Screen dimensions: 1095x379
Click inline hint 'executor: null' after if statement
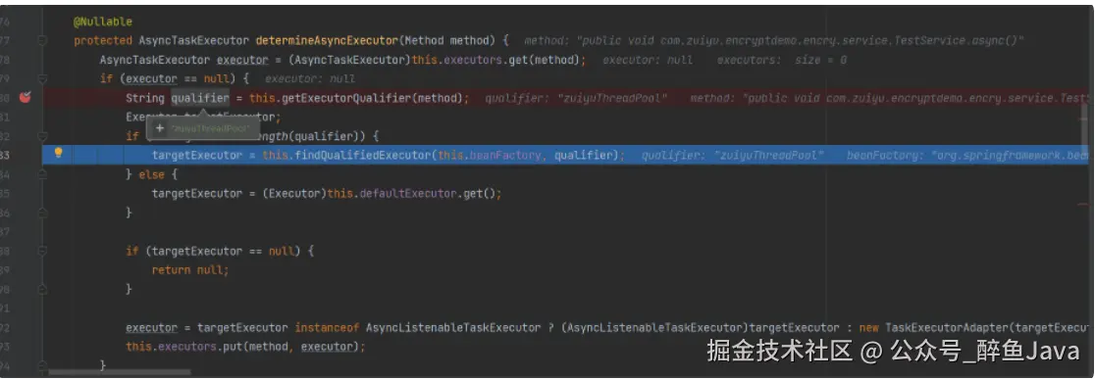(x=310, y=78)
